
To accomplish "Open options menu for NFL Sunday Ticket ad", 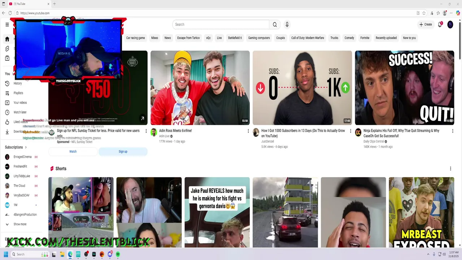I will click(146, 131).
